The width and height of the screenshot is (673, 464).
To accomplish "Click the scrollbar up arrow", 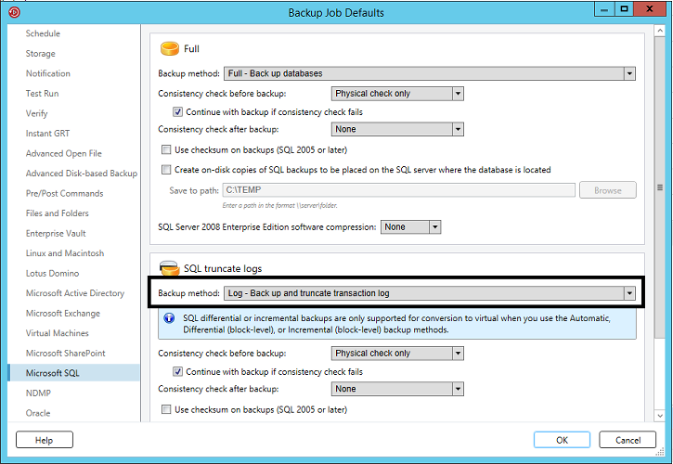I will 660,31.
